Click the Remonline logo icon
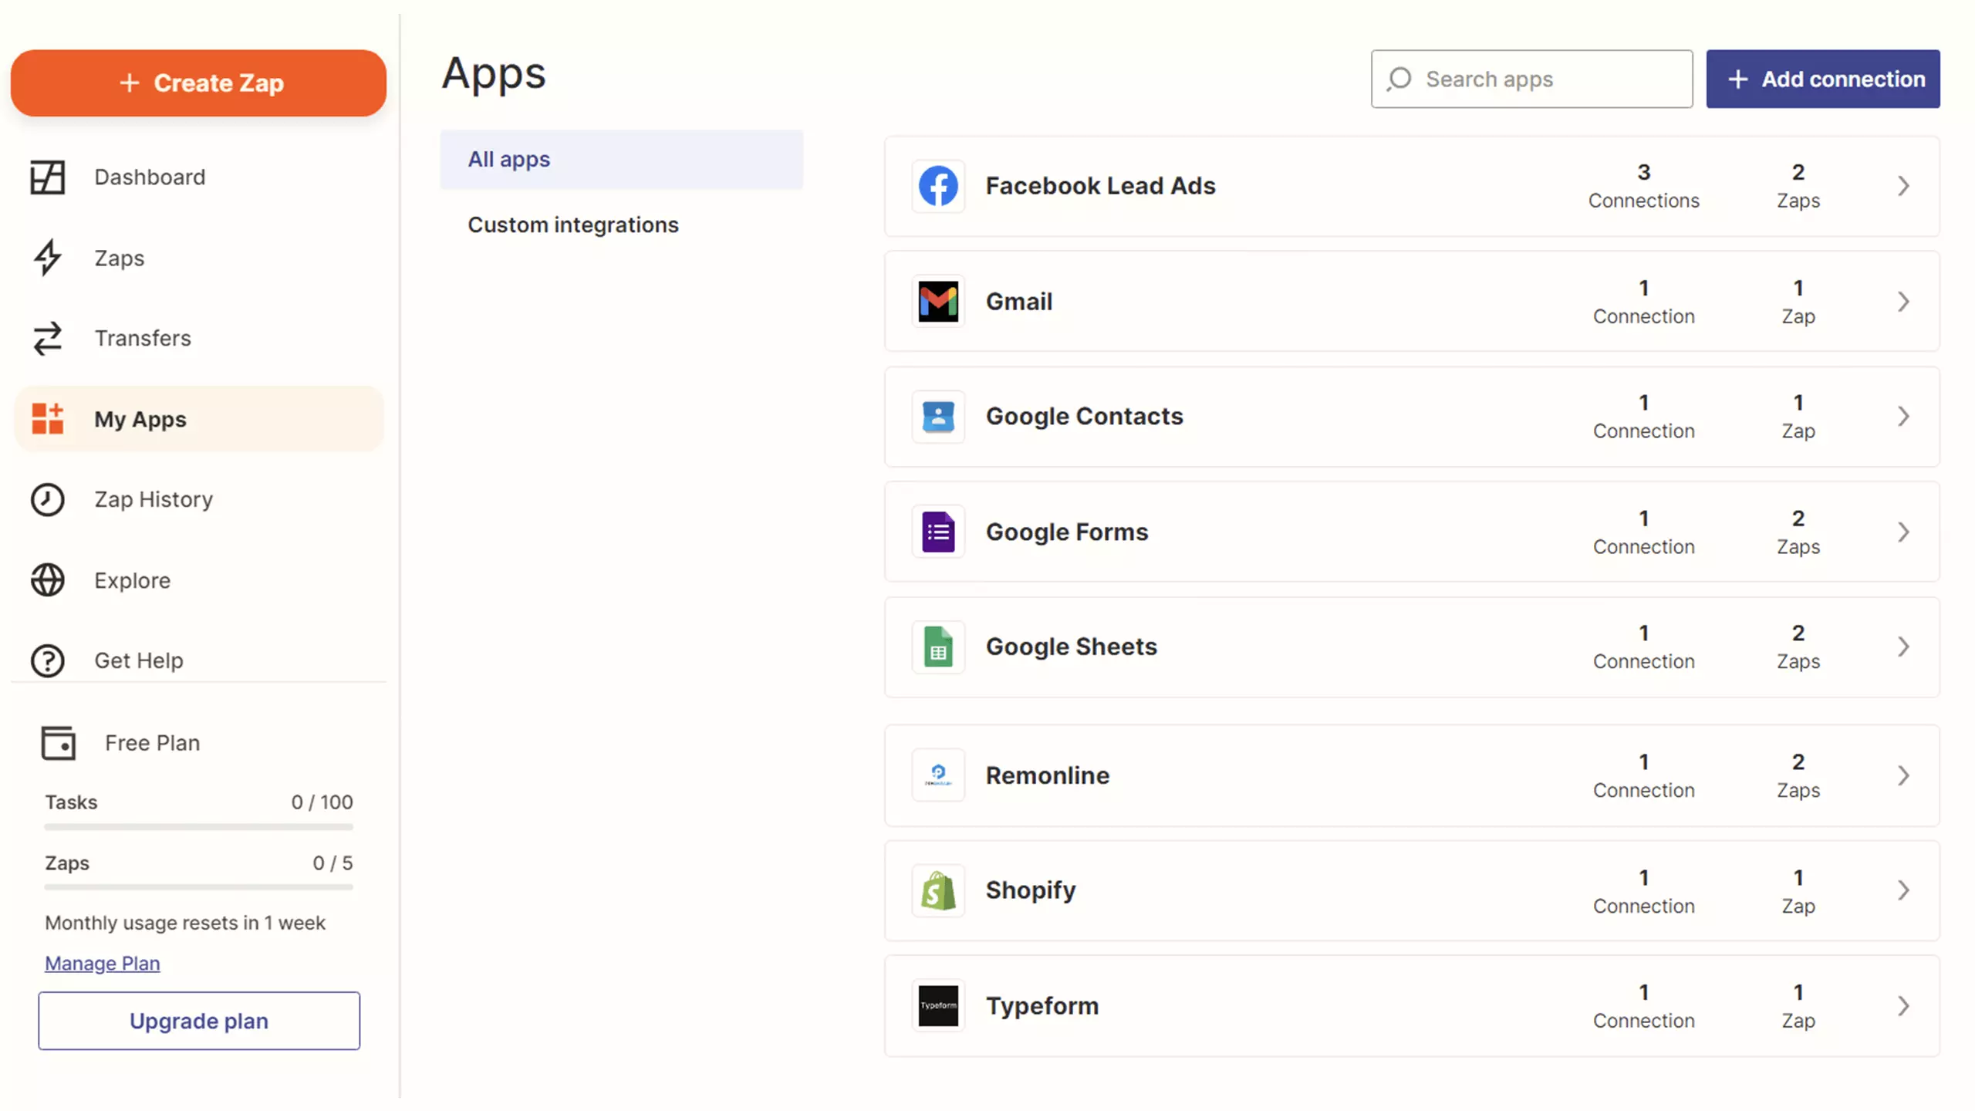The image size is (1975, 1111). (x=938, y=775)
